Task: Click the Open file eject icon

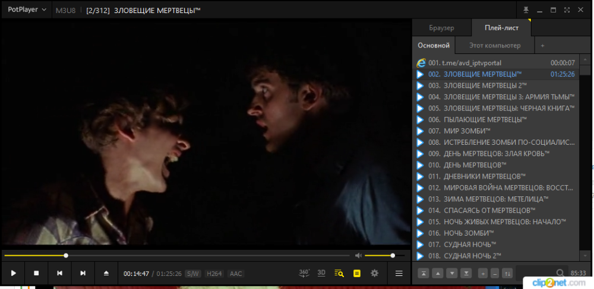Action: 106,273
